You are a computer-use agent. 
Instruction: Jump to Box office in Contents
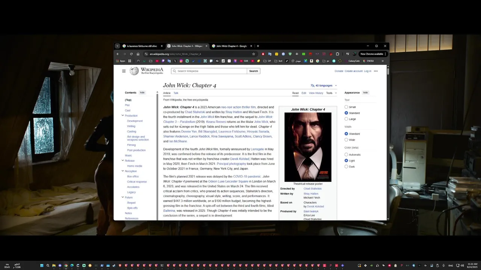(x=133, y=176)
